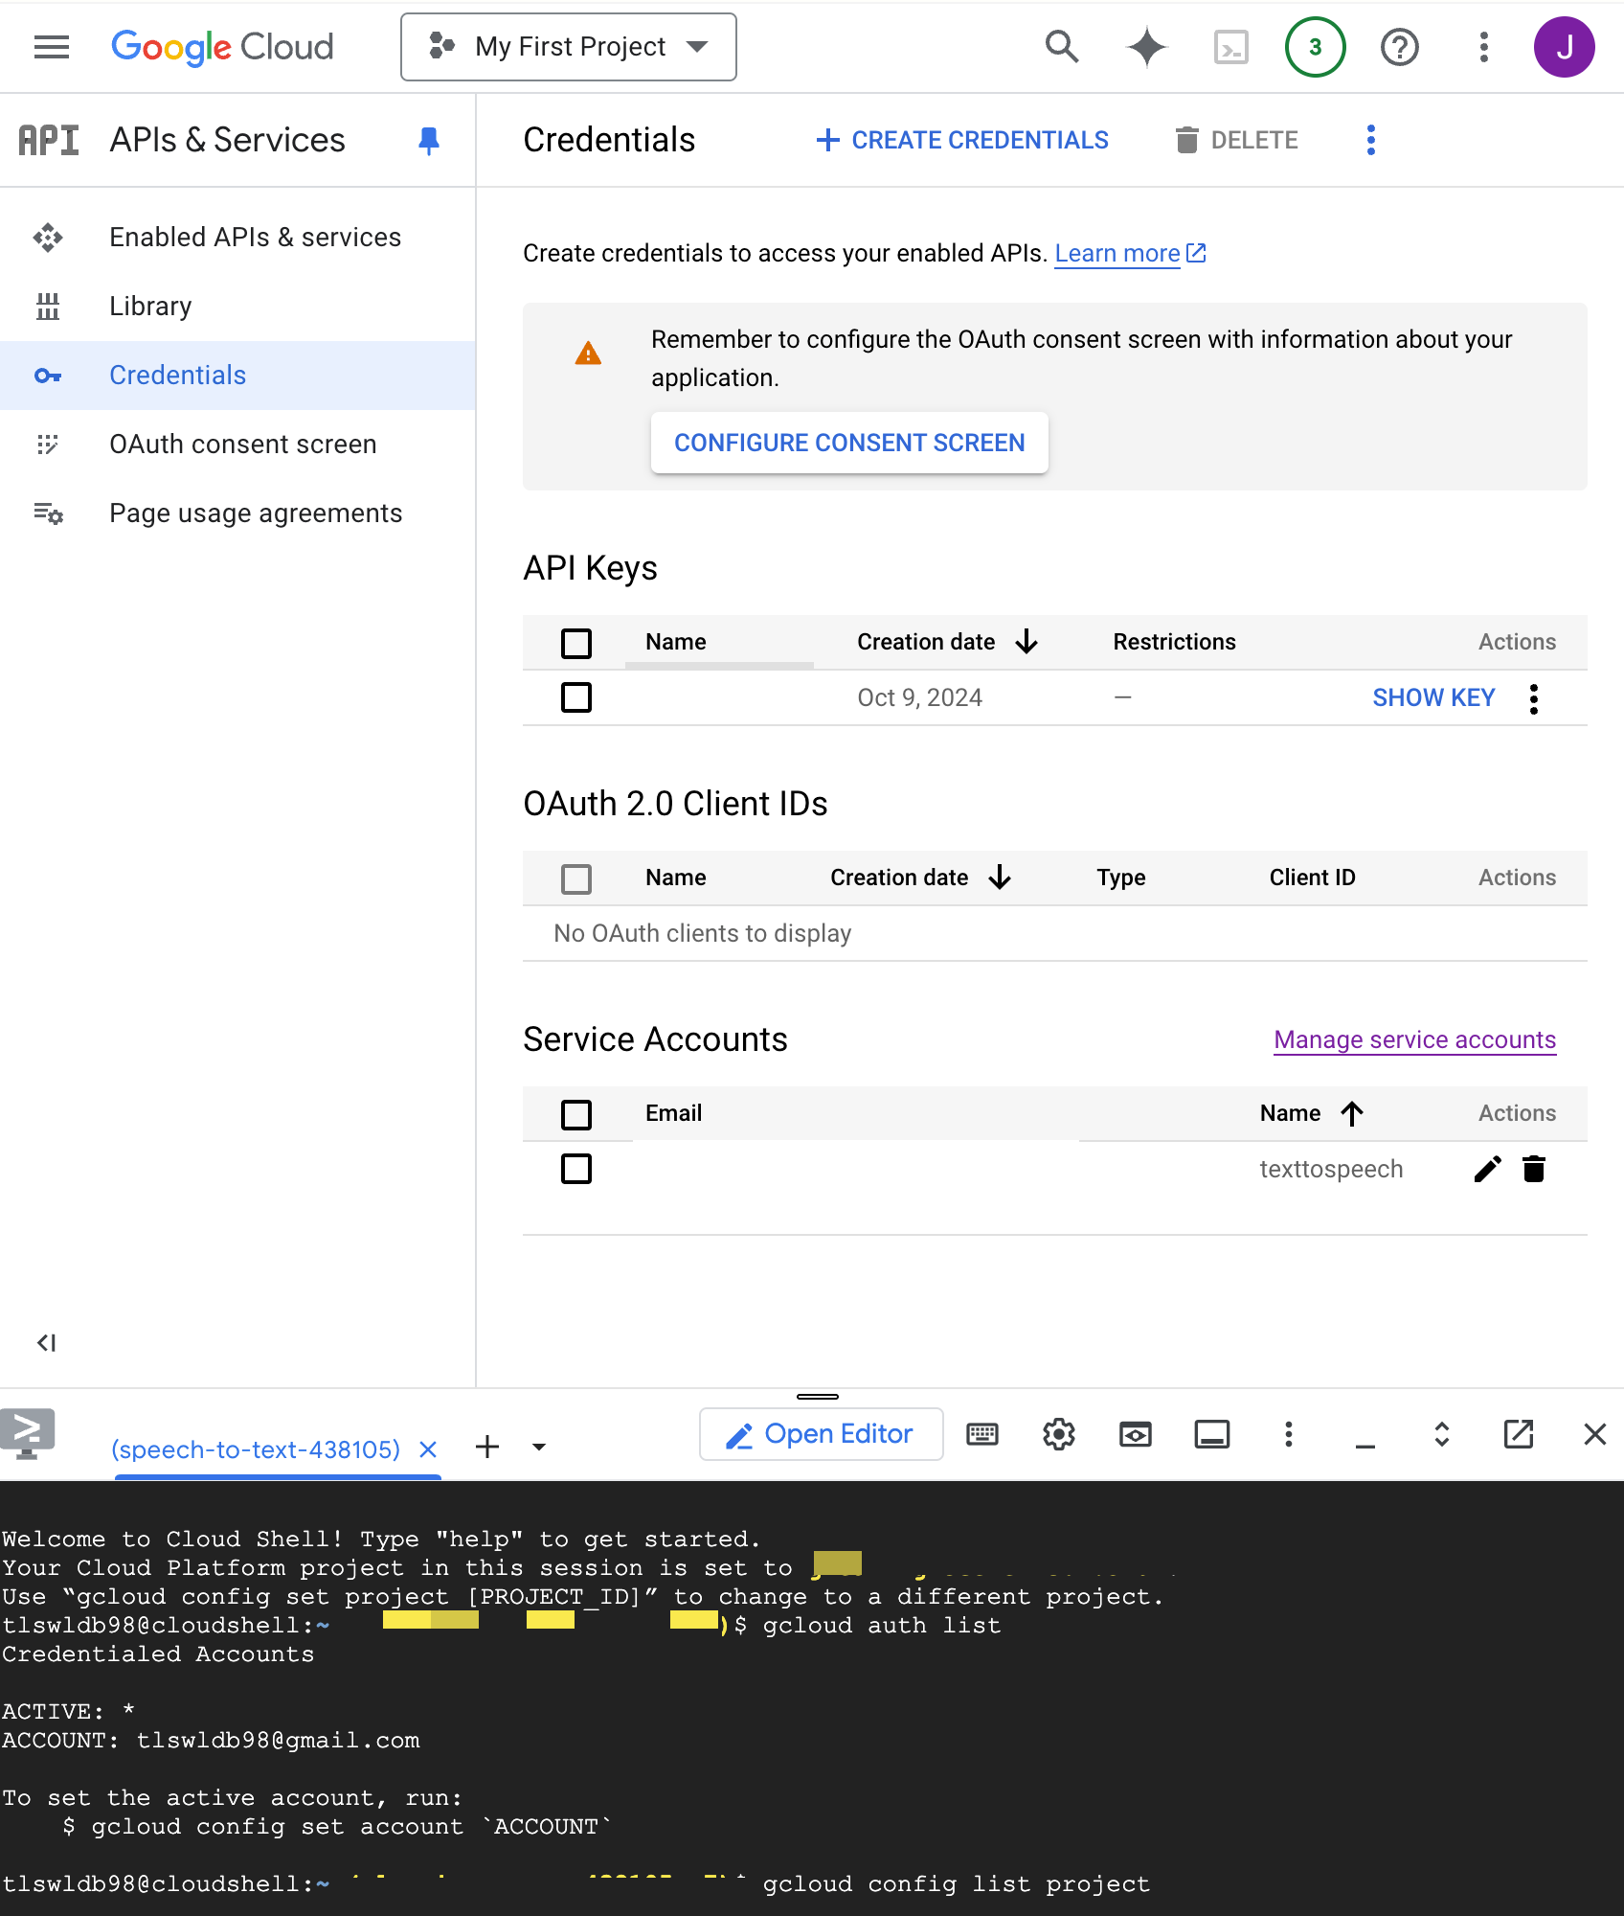Maximize Cloud Shell with expand arrows
The height and width of the screenshot is (1916, 1624).
(1442, 1434)
